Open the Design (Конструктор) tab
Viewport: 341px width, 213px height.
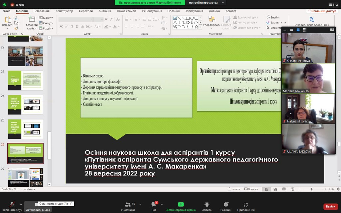click(x=64, y=11)
